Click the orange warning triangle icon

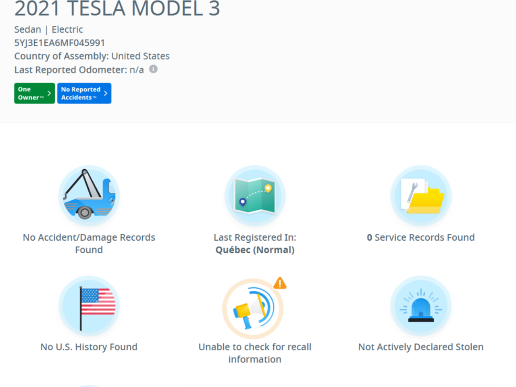pos(280,283)
